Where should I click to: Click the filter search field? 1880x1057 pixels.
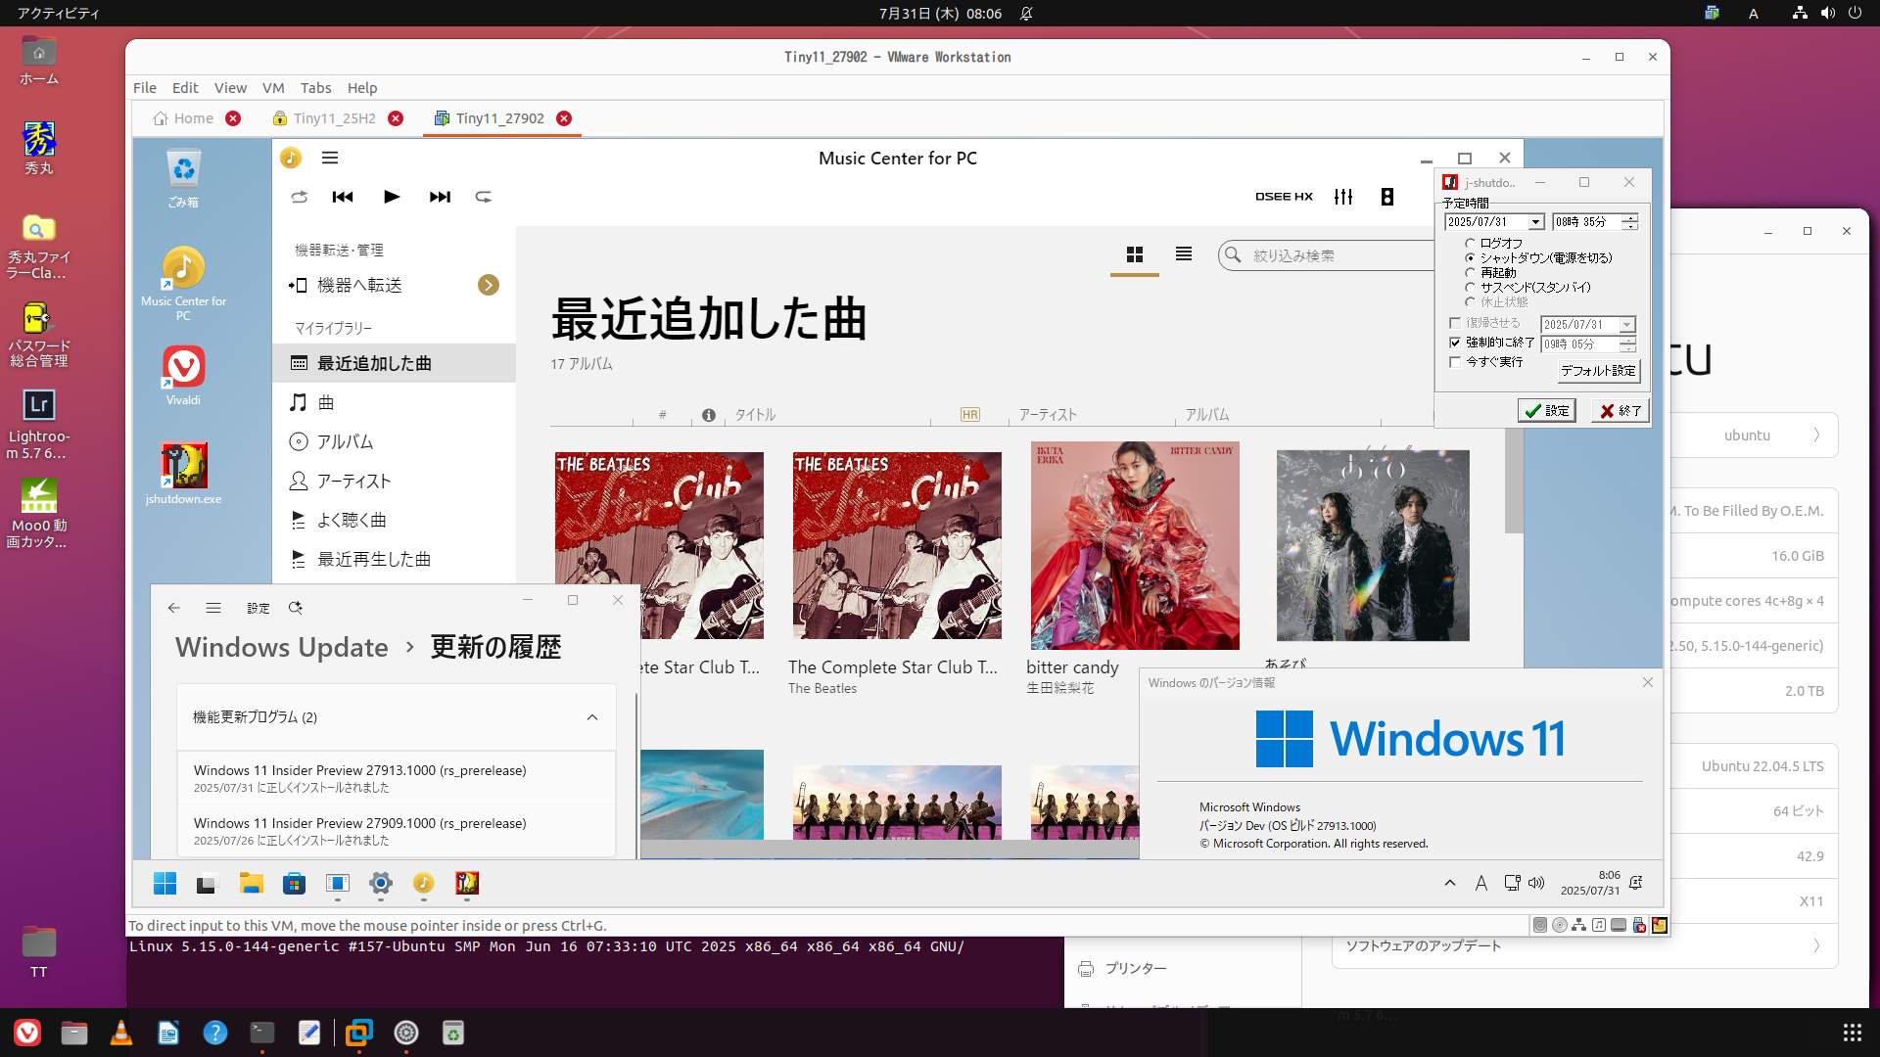(1327, 255)
